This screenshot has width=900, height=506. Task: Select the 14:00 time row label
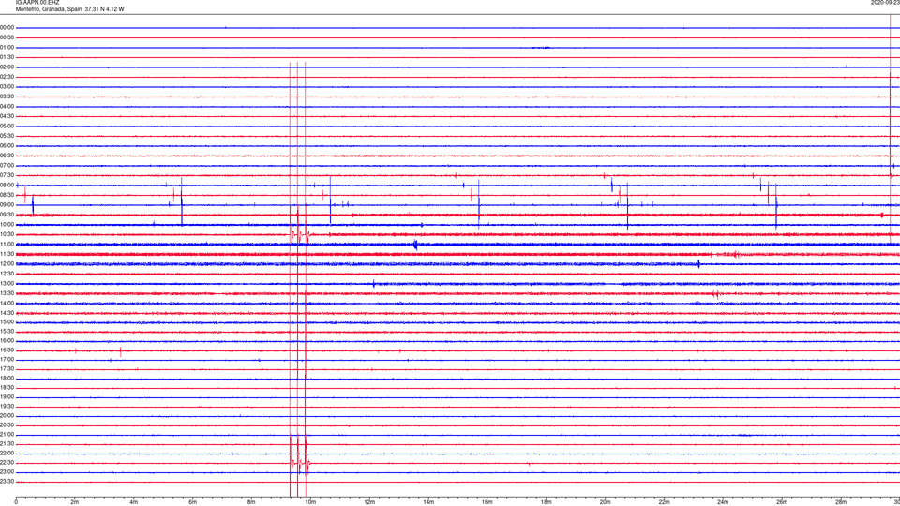tap(7, 303)
